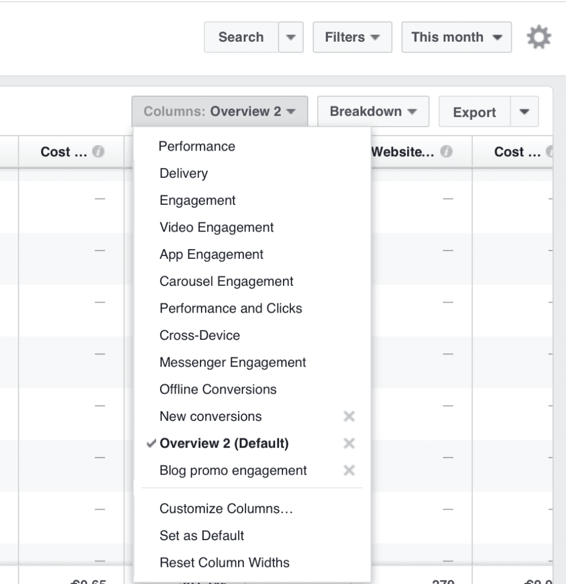Click X next to Blog promo engagement
Viewport: 566px width, 584px height.
(350, 471)
